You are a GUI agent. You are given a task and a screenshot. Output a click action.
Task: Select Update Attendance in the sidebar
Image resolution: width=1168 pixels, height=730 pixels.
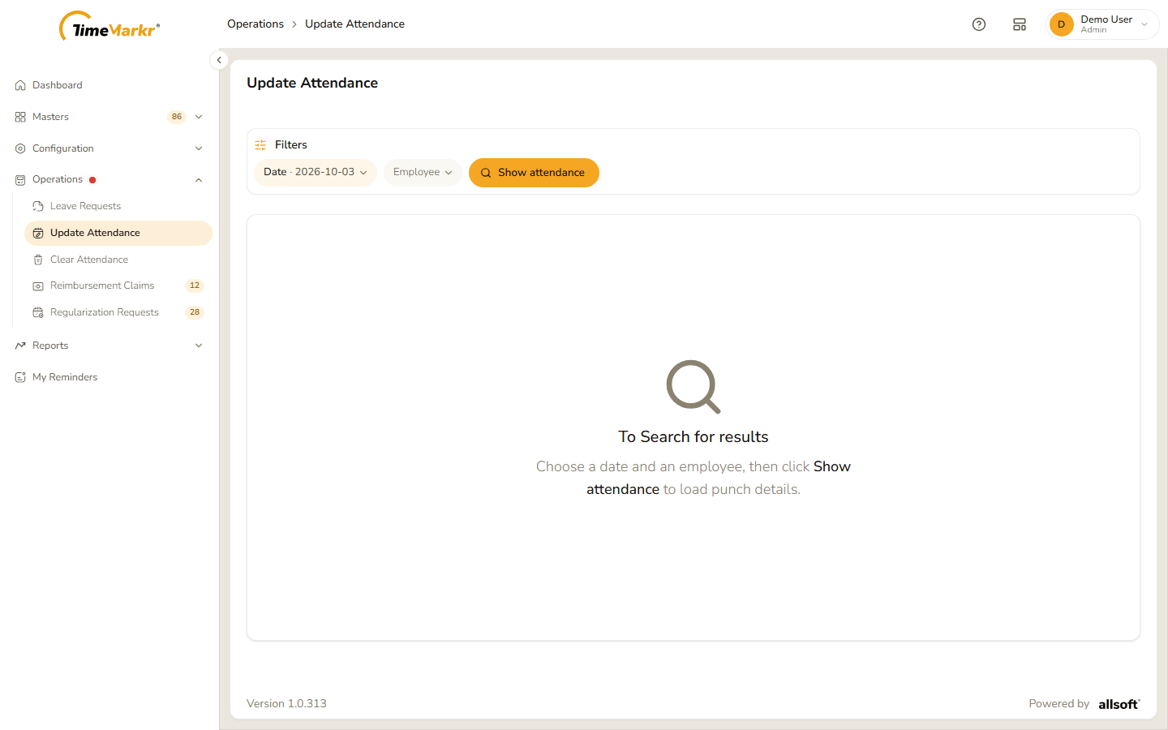click(x=118, y=233)
